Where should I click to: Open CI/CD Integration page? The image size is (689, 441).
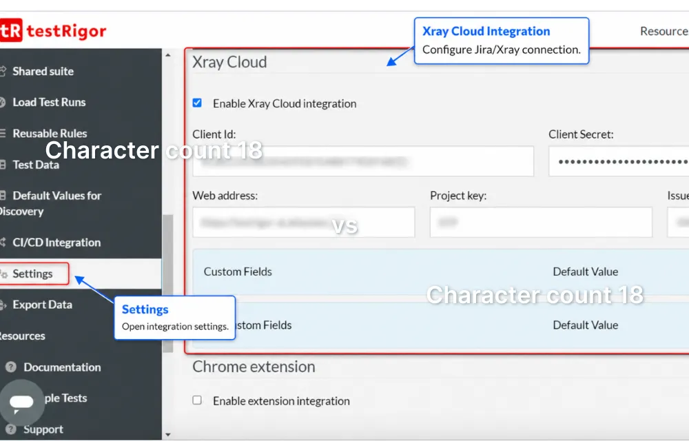56,243
